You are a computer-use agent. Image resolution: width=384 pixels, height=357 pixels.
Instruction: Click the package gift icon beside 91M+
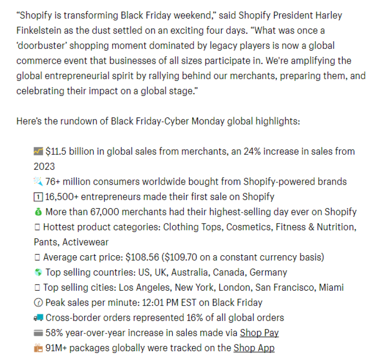point(38,348)
